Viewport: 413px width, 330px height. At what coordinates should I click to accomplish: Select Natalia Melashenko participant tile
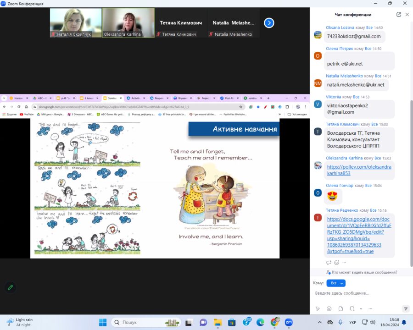pos(234,23)
